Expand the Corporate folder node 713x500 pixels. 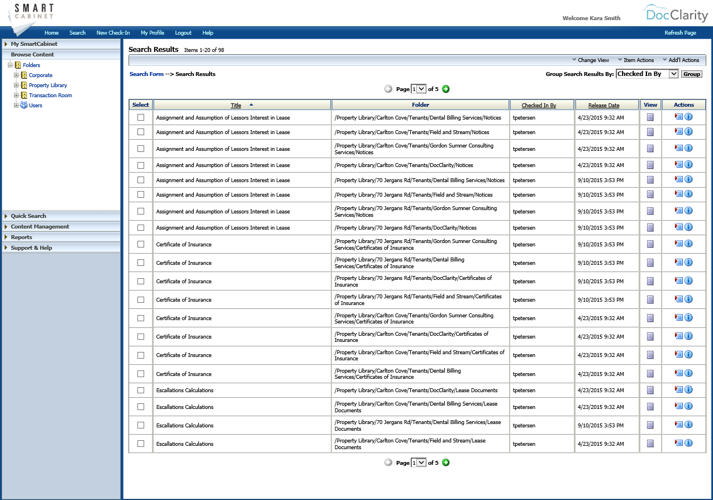[x=16, y=75]
